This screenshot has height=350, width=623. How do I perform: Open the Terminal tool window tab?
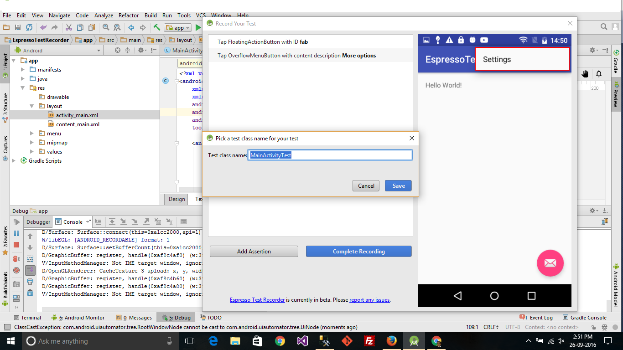[27, 318]
